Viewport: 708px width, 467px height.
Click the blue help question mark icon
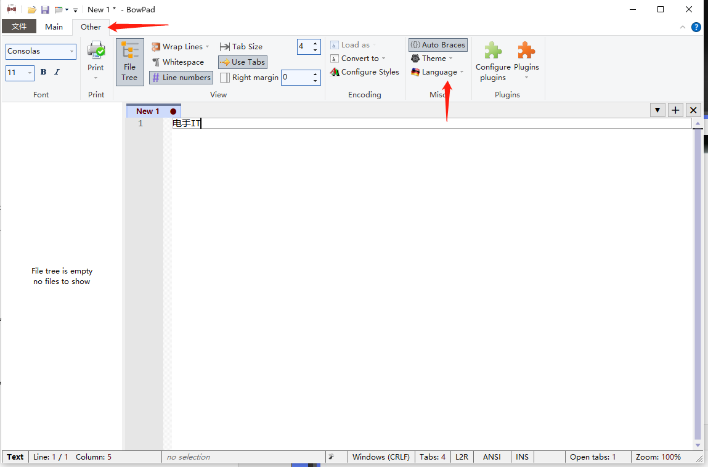point(696,27)
